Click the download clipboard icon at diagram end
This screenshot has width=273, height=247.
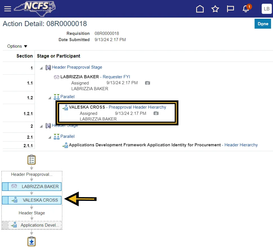[x=31, y=241]
